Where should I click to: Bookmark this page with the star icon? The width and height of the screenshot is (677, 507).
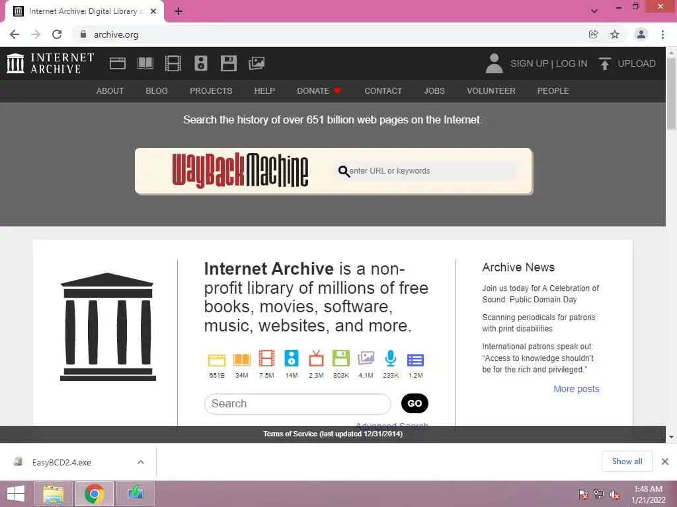[x=615, y=34]
